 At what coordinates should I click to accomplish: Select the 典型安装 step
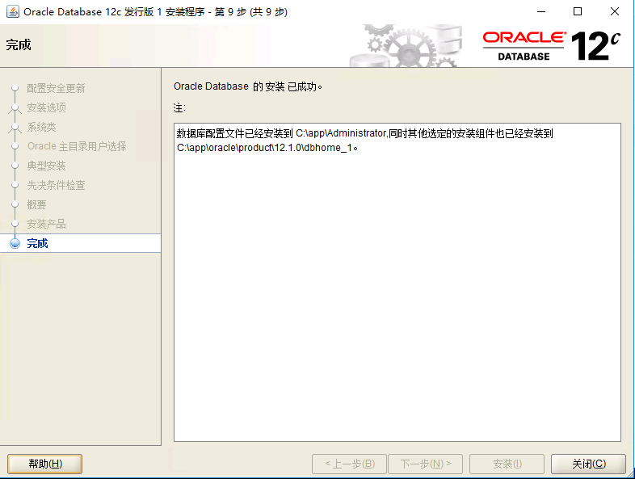click(x=46, y=166)
